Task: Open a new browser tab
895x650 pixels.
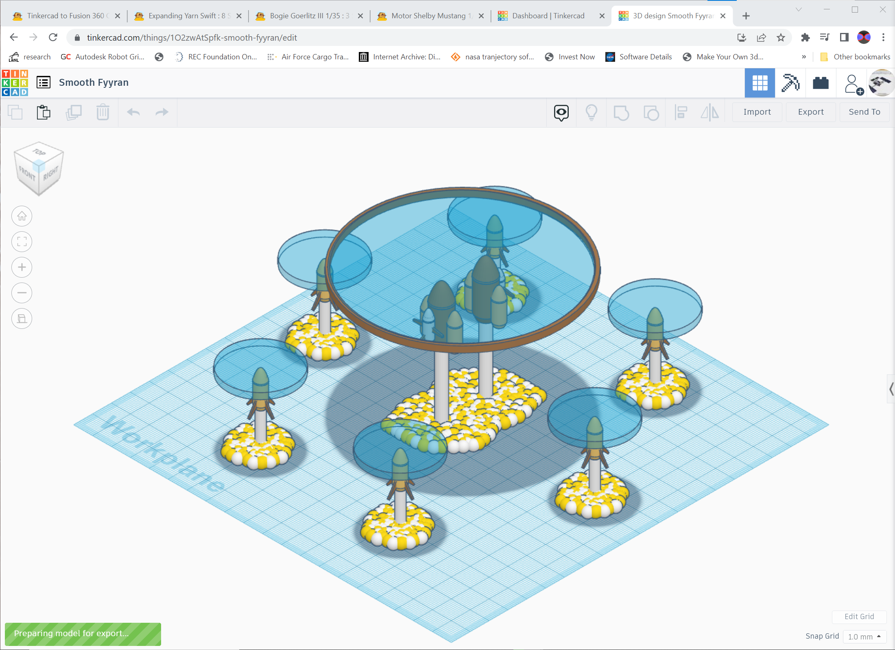Action: point(746,16)
